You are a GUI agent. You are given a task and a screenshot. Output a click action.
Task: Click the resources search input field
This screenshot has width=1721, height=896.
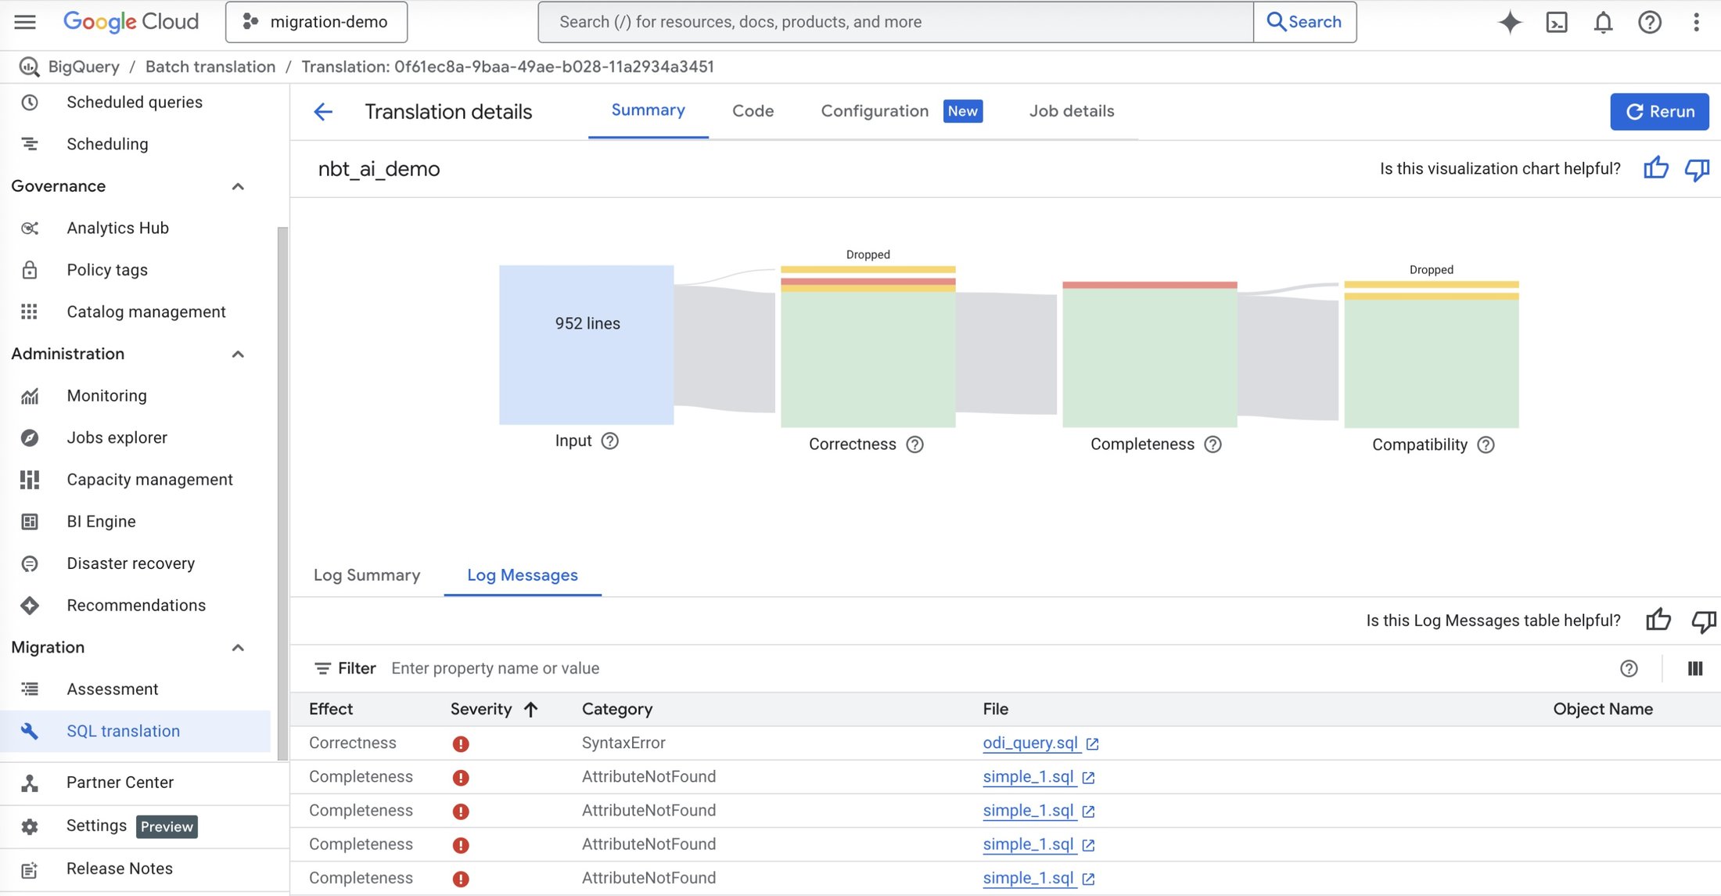pos(896,22)
